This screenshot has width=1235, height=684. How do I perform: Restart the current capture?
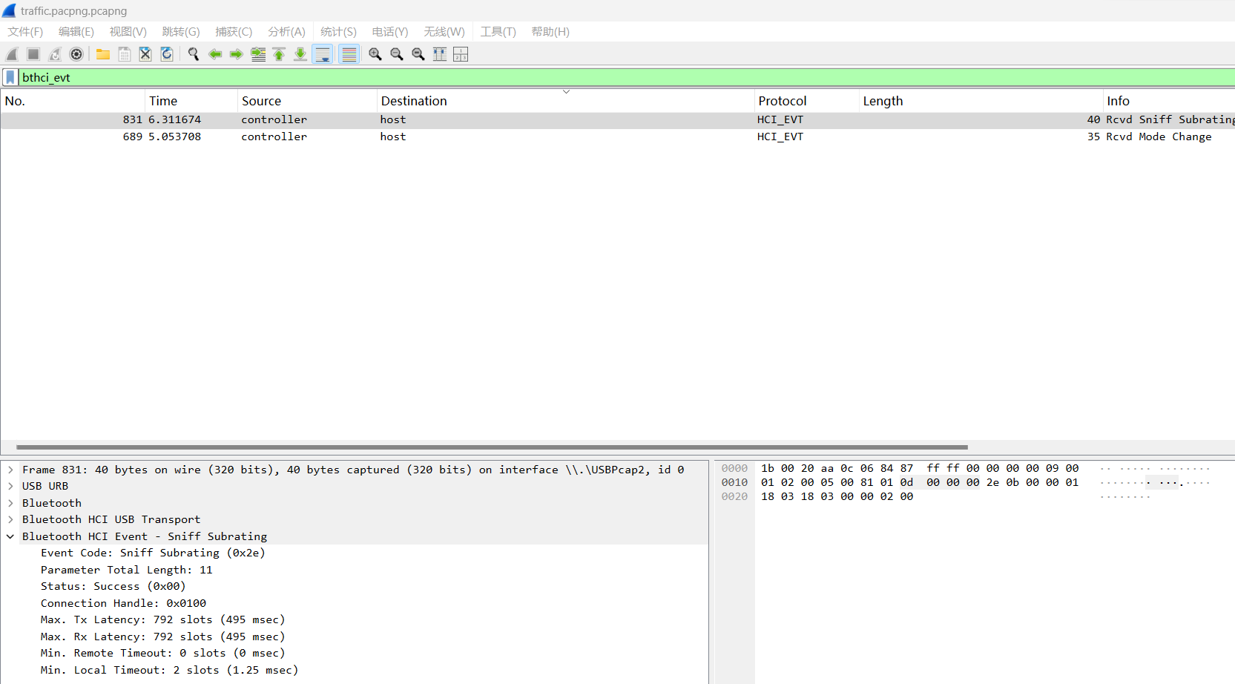click(55, 54)
